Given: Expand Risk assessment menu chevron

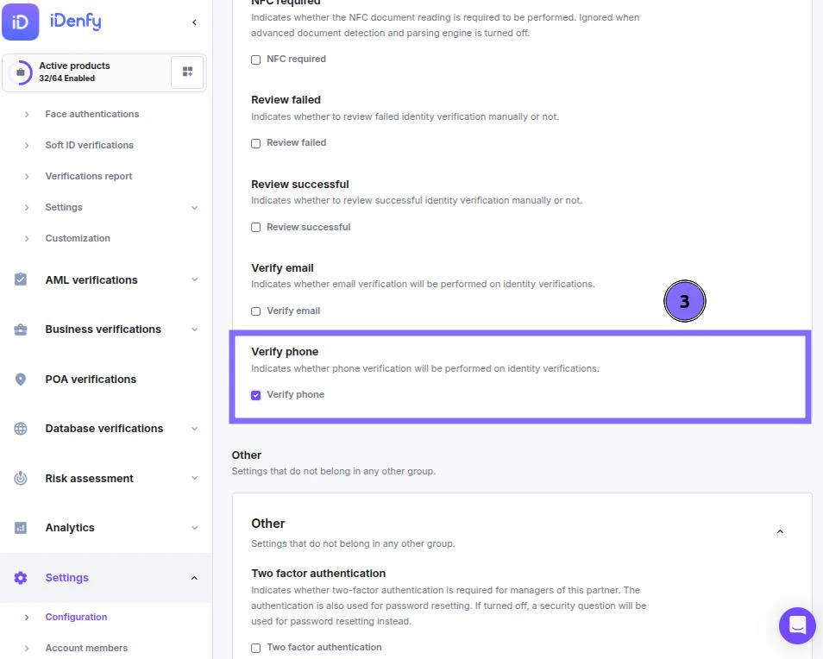Looking at the screenshot, I should click(194, 478).
